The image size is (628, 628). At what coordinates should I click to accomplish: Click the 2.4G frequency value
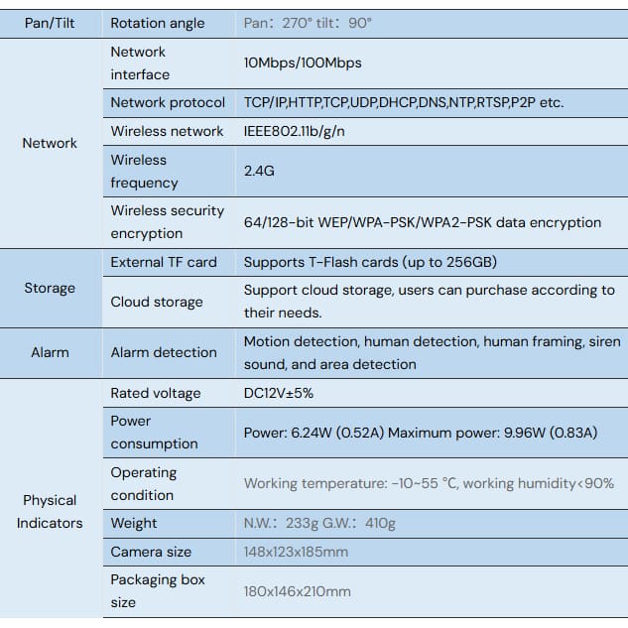(259, 171)
